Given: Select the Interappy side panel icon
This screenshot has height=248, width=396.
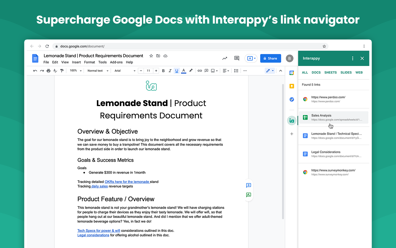Looking at the screenshot, I should [x=291, y=120].
